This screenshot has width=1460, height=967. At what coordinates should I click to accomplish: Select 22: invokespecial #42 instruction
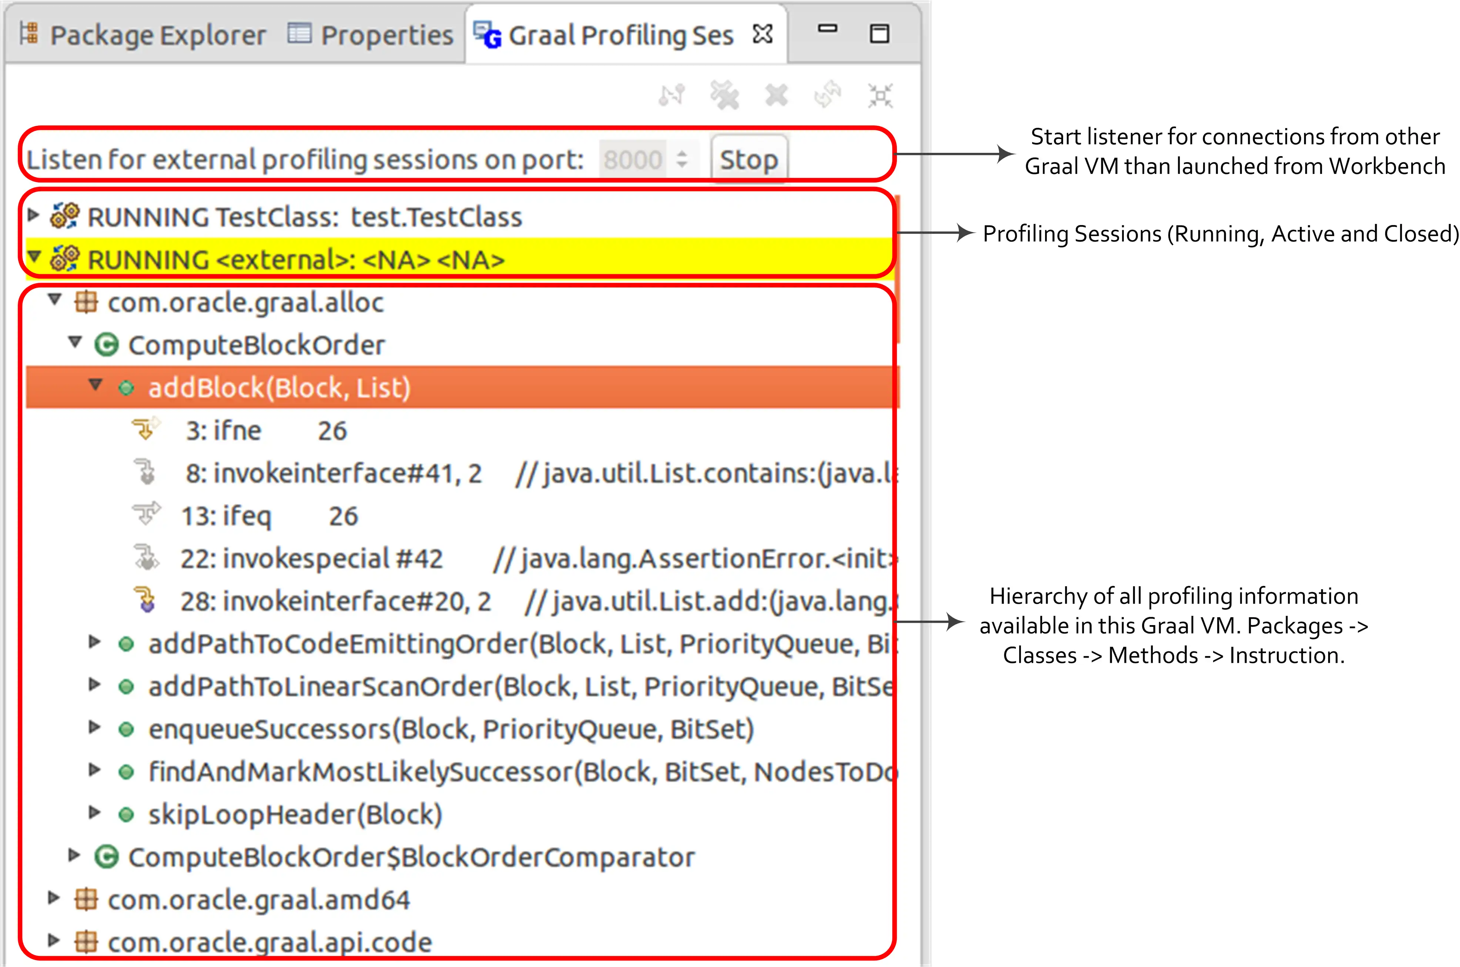[311, 558]
